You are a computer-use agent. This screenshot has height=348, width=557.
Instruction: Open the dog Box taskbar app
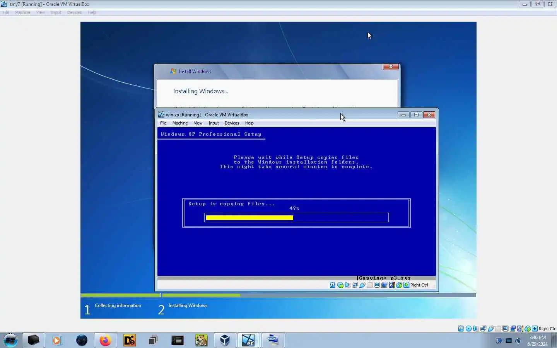[x=201, y=340]
